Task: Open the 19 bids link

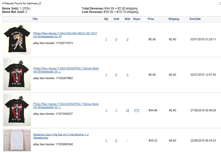Action: [x=127, y=110]
